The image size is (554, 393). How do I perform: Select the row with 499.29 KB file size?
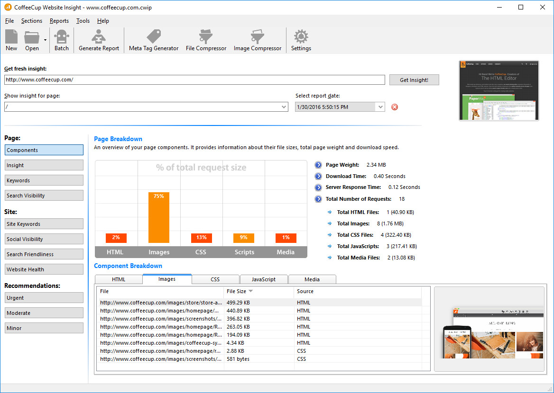click(259, 303)
